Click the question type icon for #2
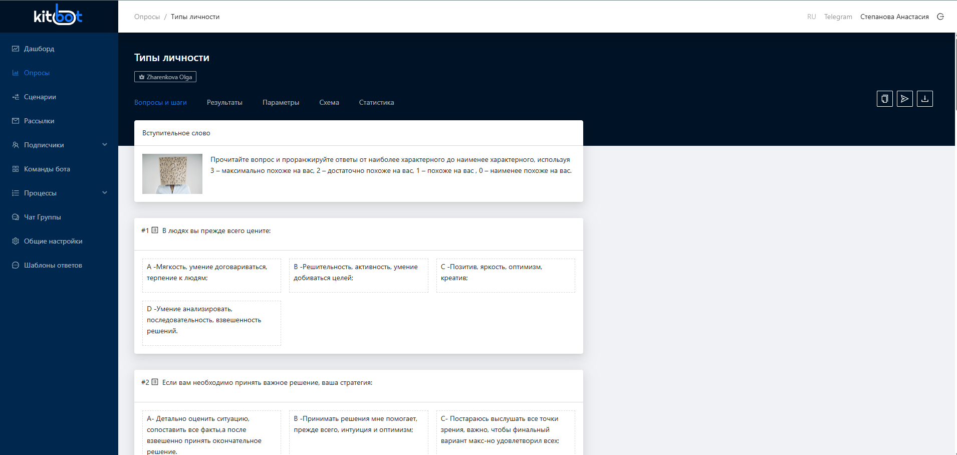Screen dimensions: 957x455 (155, 382)
